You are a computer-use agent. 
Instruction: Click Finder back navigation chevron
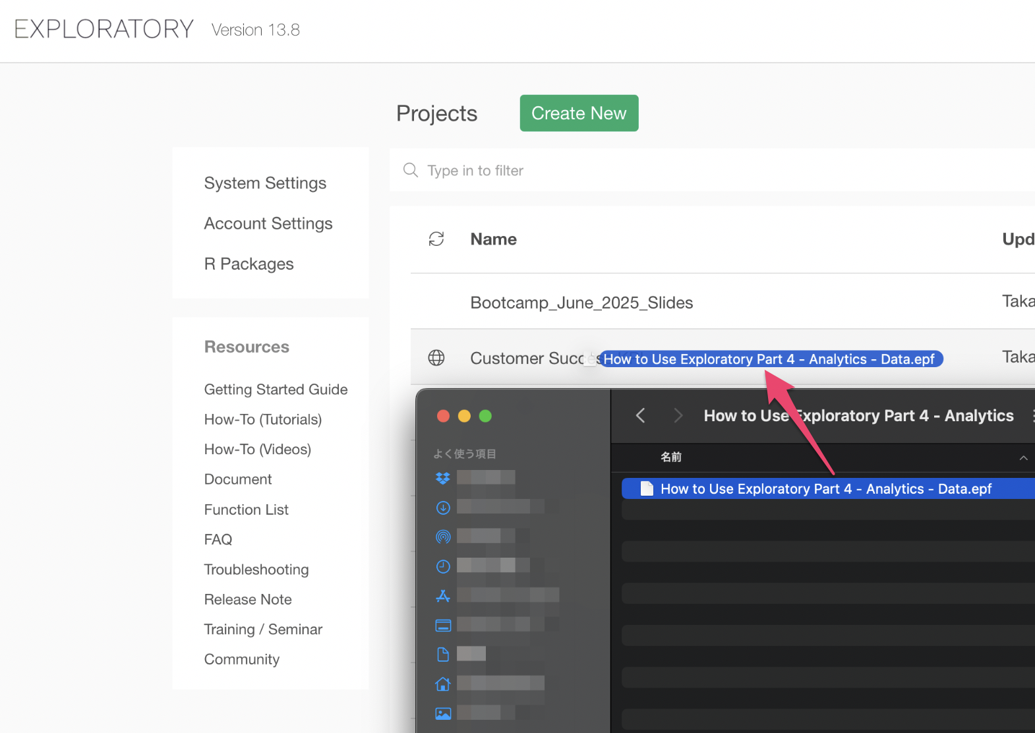(640, 415)
